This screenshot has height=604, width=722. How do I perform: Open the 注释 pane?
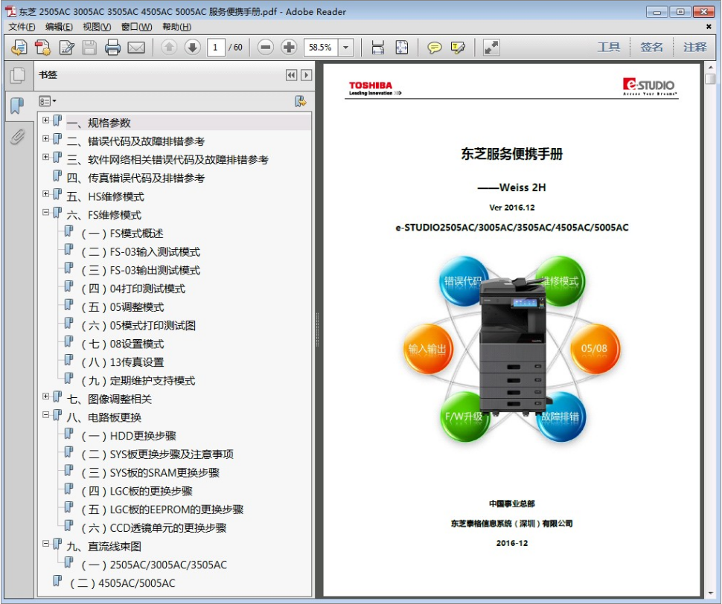coord(694,47)
